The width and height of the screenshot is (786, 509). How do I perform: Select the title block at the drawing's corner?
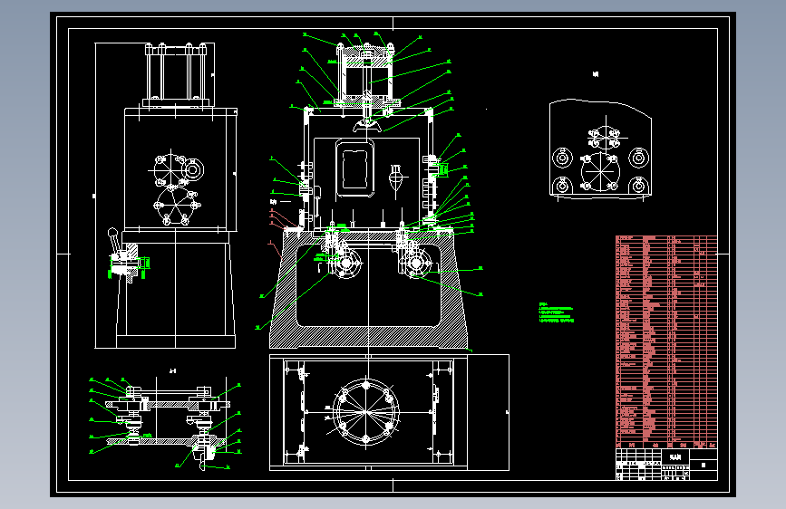[666, 465]
